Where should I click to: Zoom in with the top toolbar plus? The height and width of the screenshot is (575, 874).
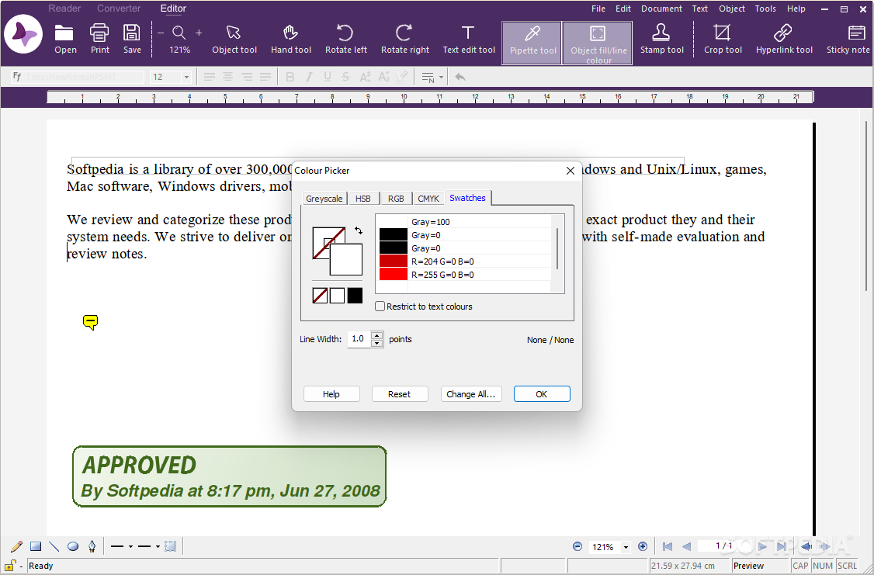[x=199, y=33]
